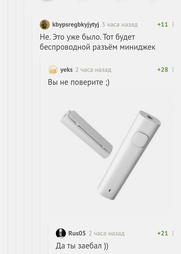
Task: Visit kbypsregbkyjytyj's user profile link
Action: [76, 25]
